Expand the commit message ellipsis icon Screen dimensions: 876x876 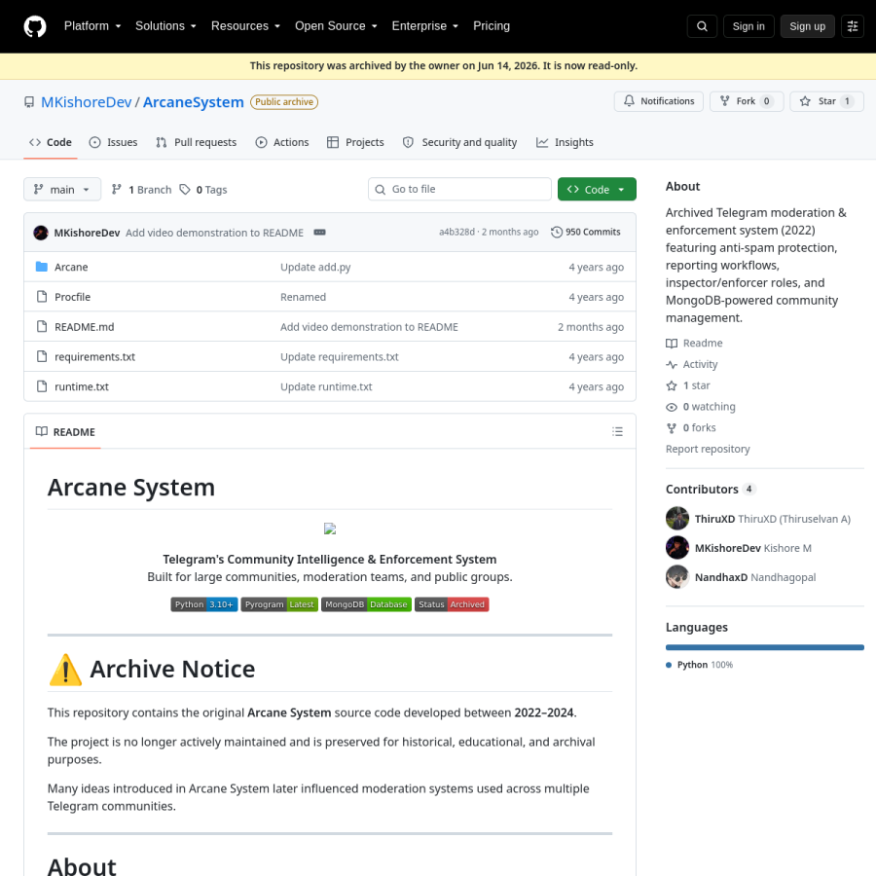tap(319, 233)
